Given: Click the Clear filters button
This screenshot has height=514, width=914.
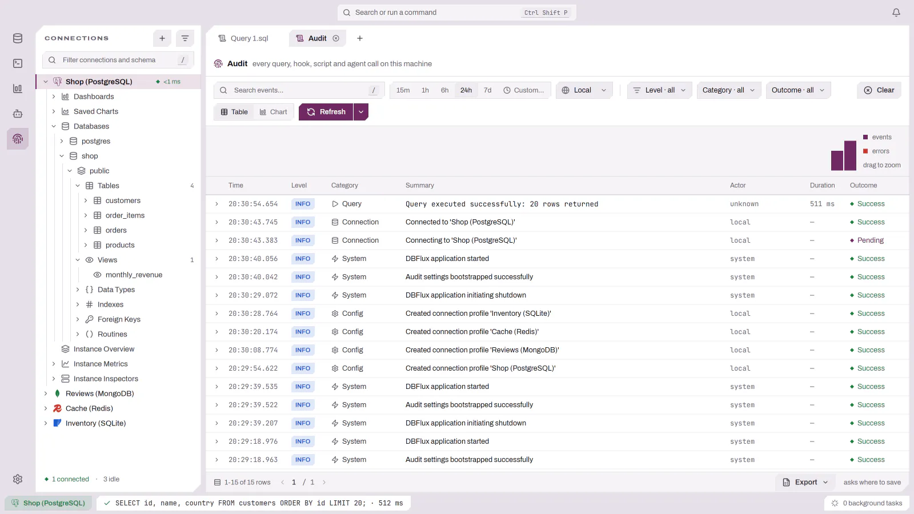Looking at the screenshot, I should point(879,90).
